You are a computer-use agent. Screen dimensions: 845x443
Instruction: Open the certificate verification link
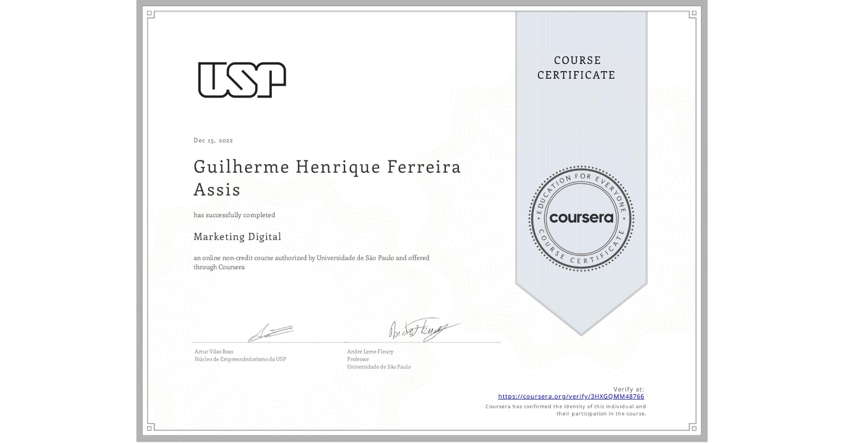pyautogui.click(x=570, y=396)
